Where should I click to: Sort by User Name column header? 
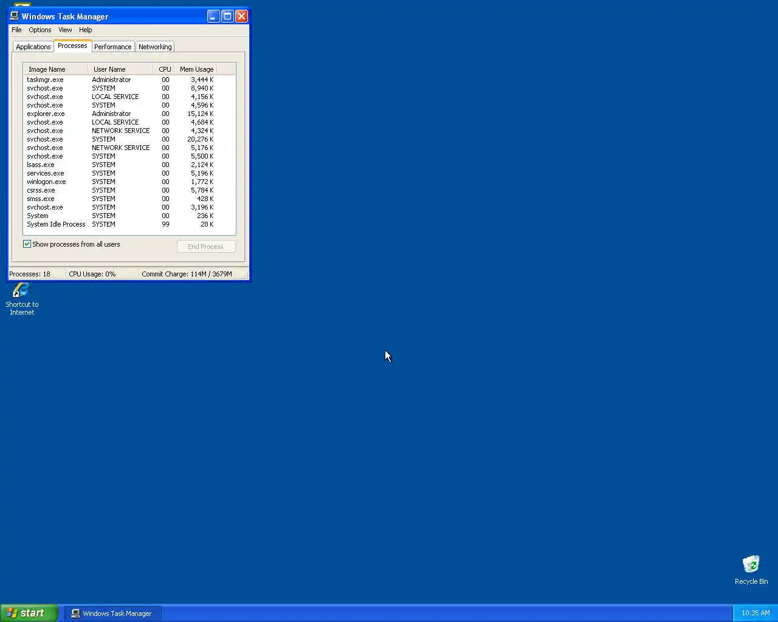coord(120,69)
